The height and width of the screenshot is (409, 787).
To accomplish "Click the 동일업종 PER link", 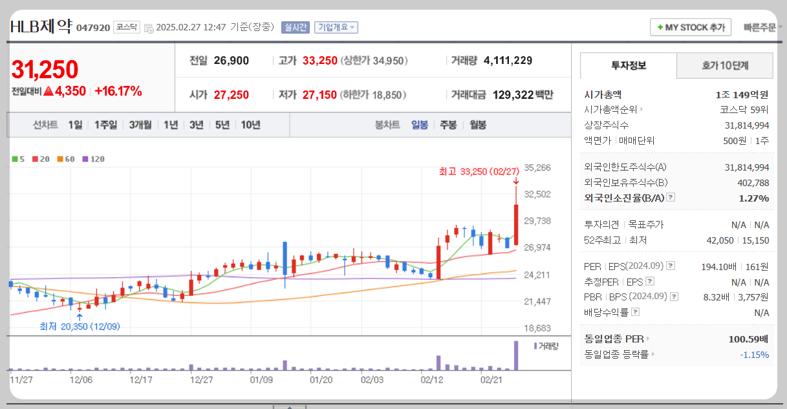I will [614, 339].
